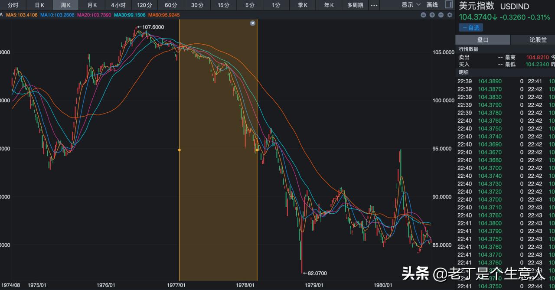Open the 论股堂 discussion tab
This screenshot has width=555, height=290.
coord(538,39)
